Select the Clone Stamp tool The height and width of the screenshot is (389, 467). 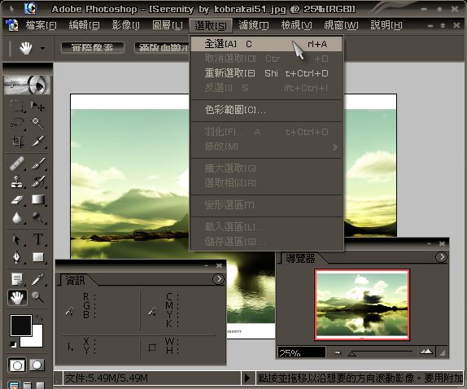(x=16, y=181)
